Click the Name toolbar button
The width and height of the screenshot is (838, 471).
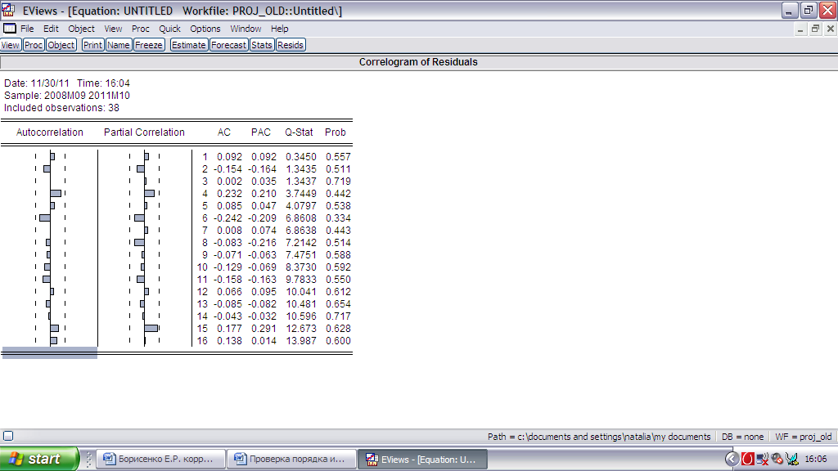[118, 45]
